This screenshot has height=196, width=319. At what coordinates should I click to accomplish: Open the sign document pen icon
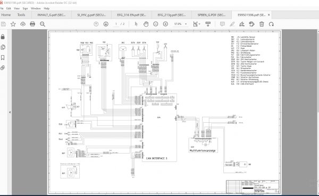click(x=242, y=24)
